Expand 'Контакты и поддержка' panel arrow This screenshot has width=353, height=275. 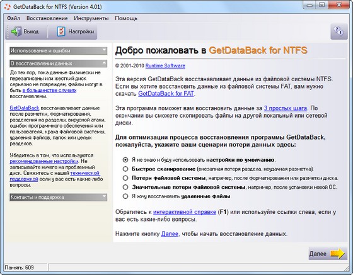coord(104,196)
